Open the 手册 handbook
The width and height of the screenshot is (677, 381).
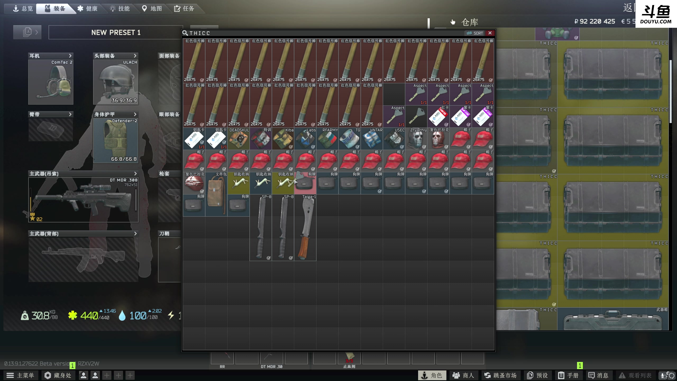coord(568,375)
